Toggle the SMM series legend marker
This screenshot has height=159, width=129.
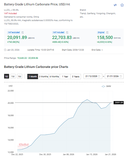point(103,86)
